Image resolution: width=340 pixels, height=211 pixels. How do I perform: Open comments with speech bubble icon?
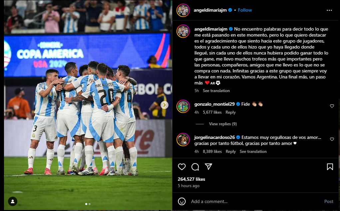(195, 166)
